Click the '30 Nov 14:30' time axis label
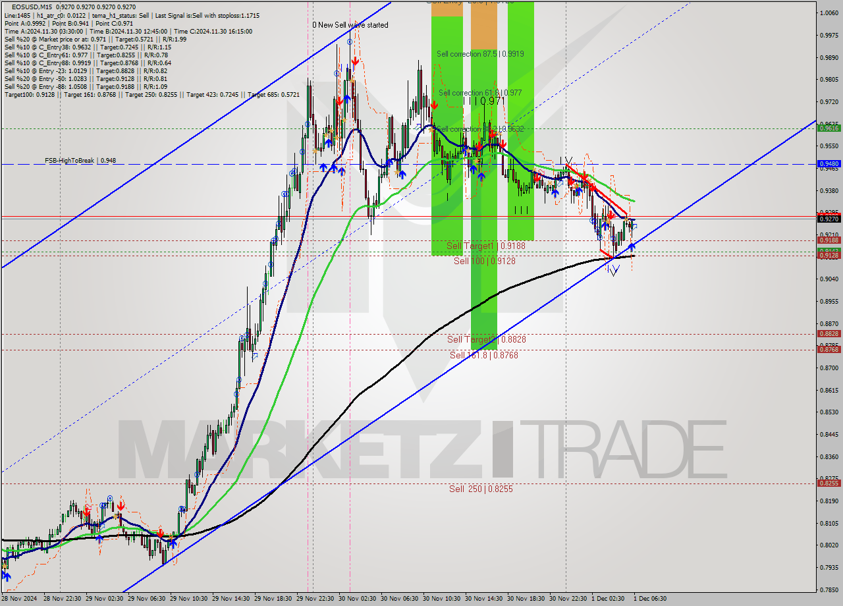 point(484,599)
